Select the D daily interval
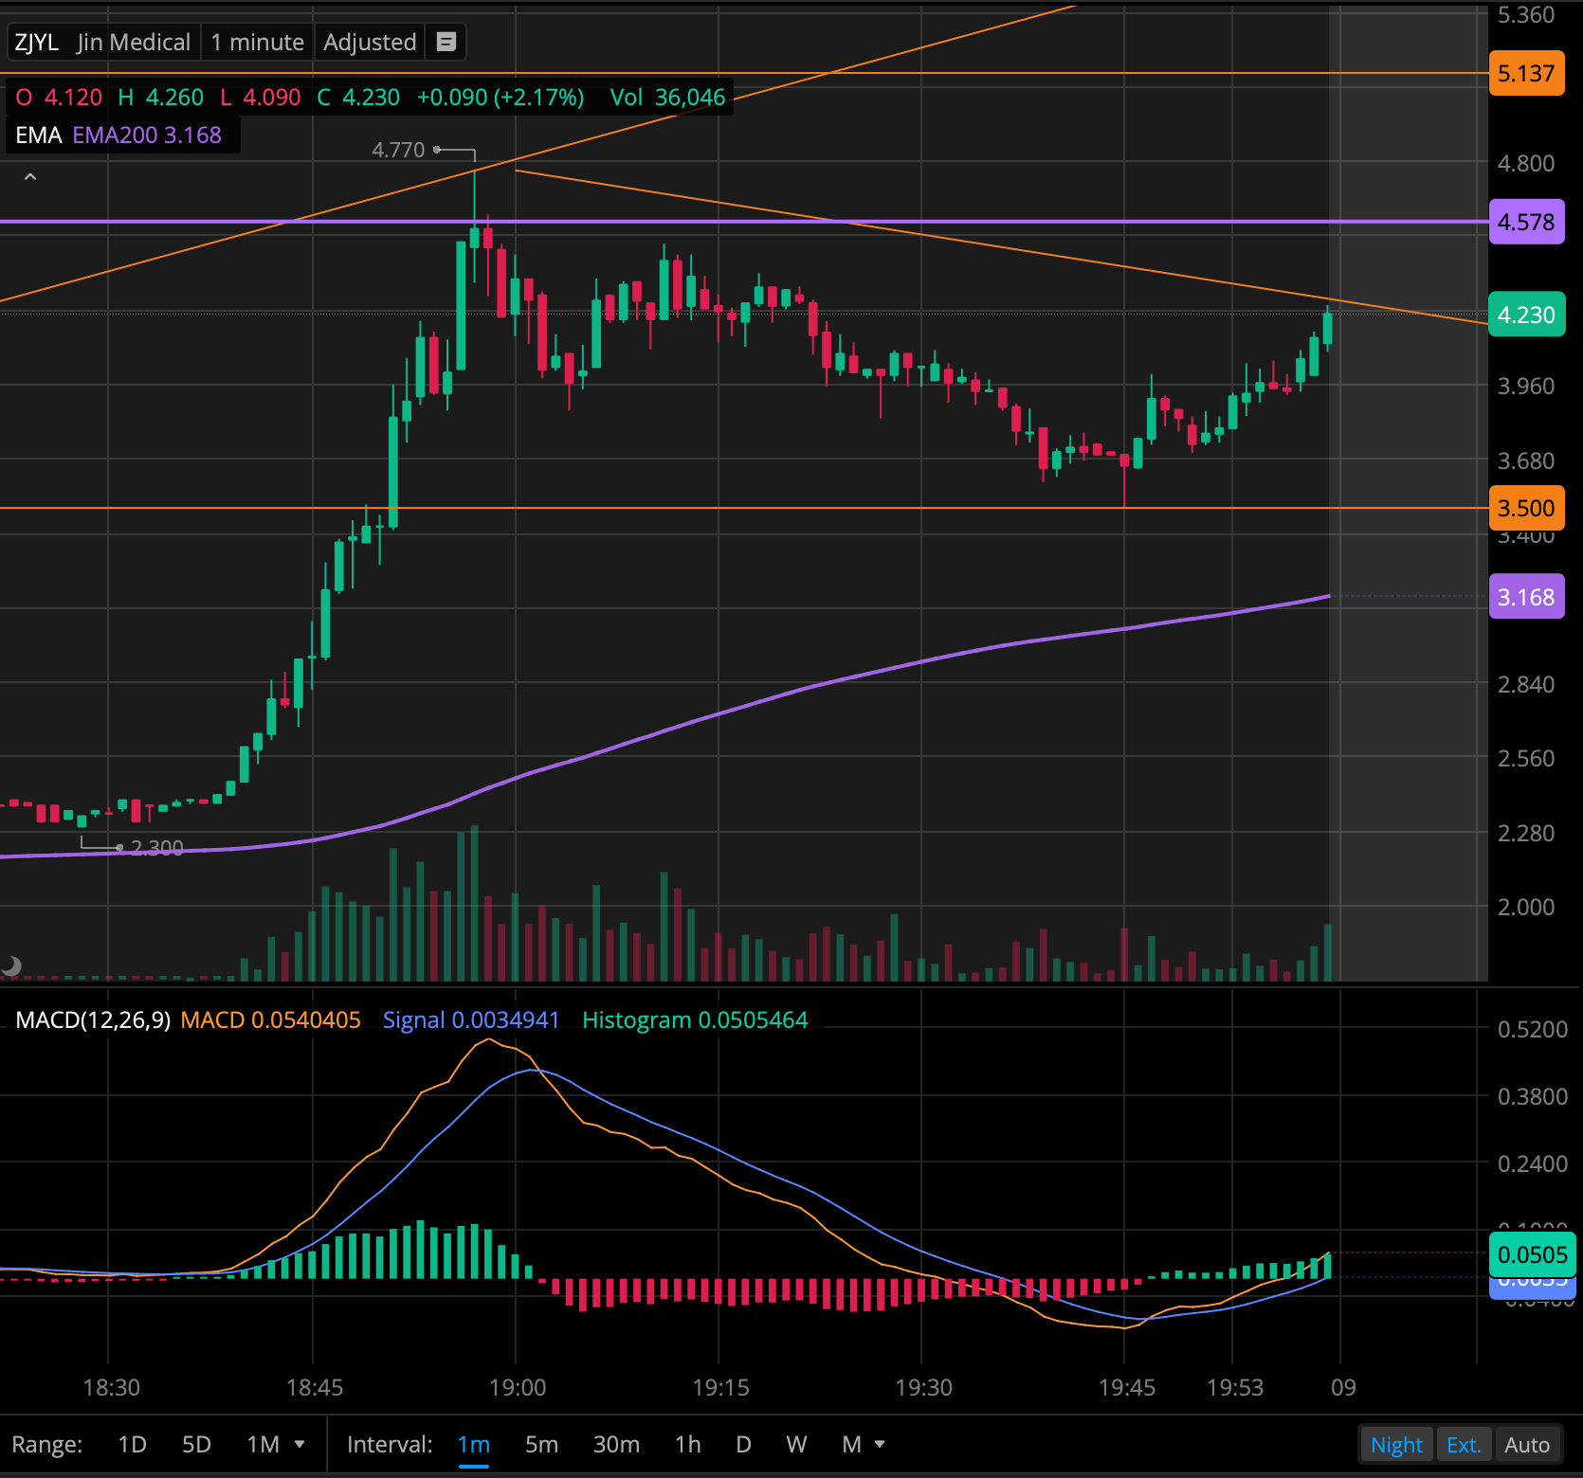This screenshot has width=1583, height=1478. tap(743, 1444)
